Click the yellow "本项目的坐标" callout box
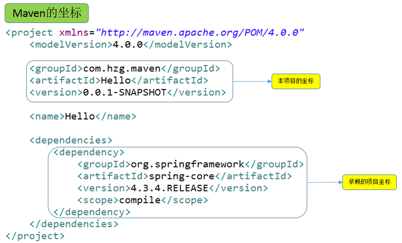Image resolution: width=402 pixels, height=243 pixels. tap(296, 82)
